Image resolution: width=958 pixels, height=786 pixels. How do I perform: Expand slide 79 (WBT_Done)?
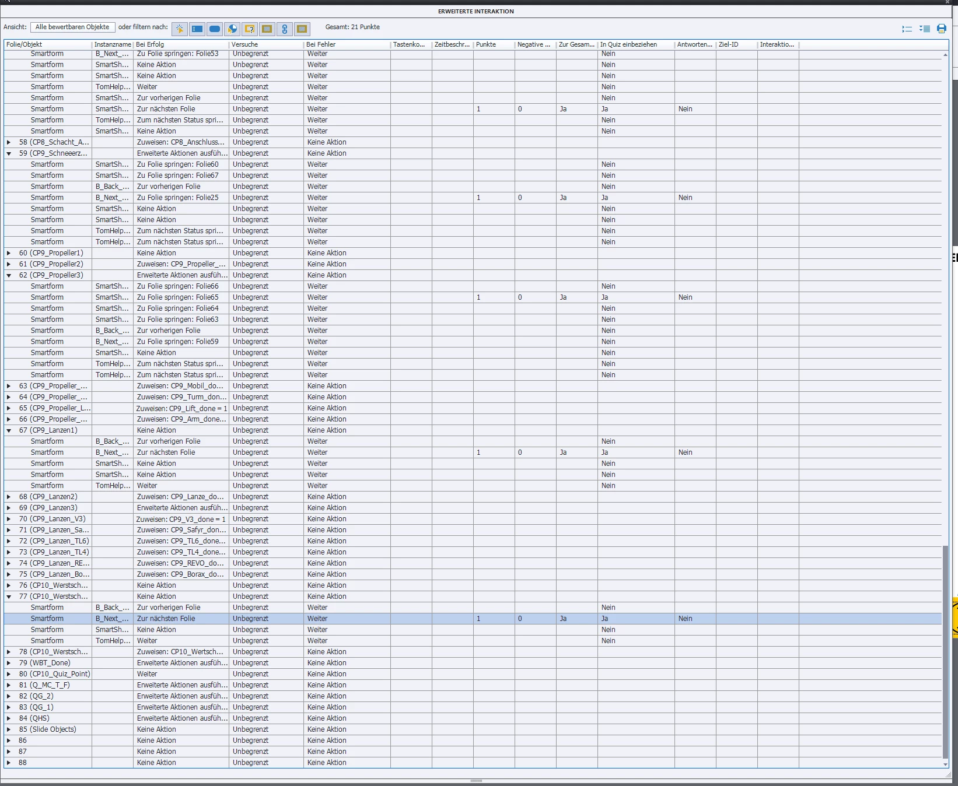9,663
